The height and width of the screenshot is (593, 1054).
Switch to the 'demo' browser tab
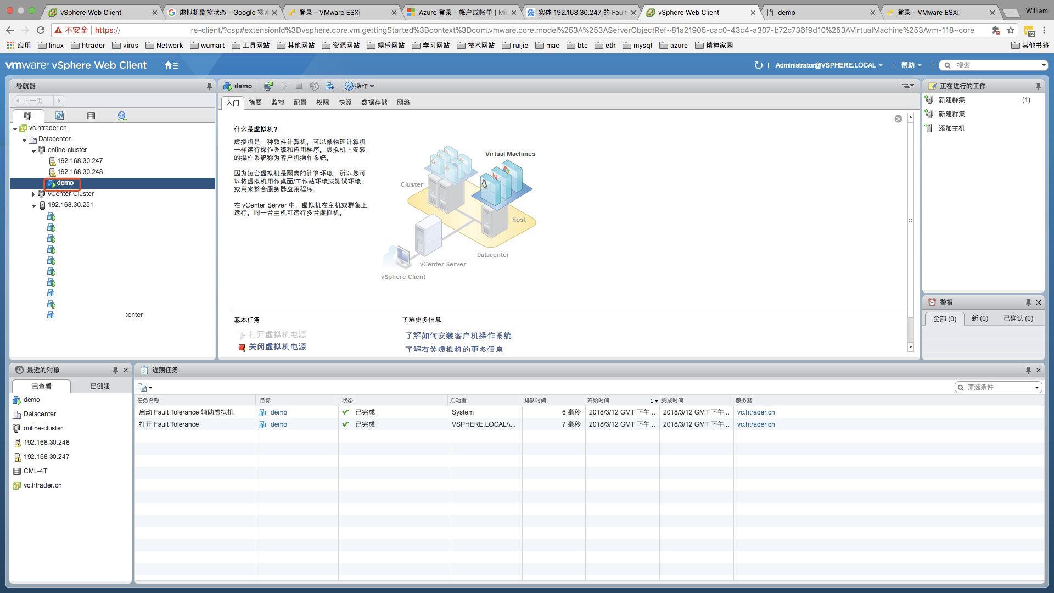[x=820, y=12]
